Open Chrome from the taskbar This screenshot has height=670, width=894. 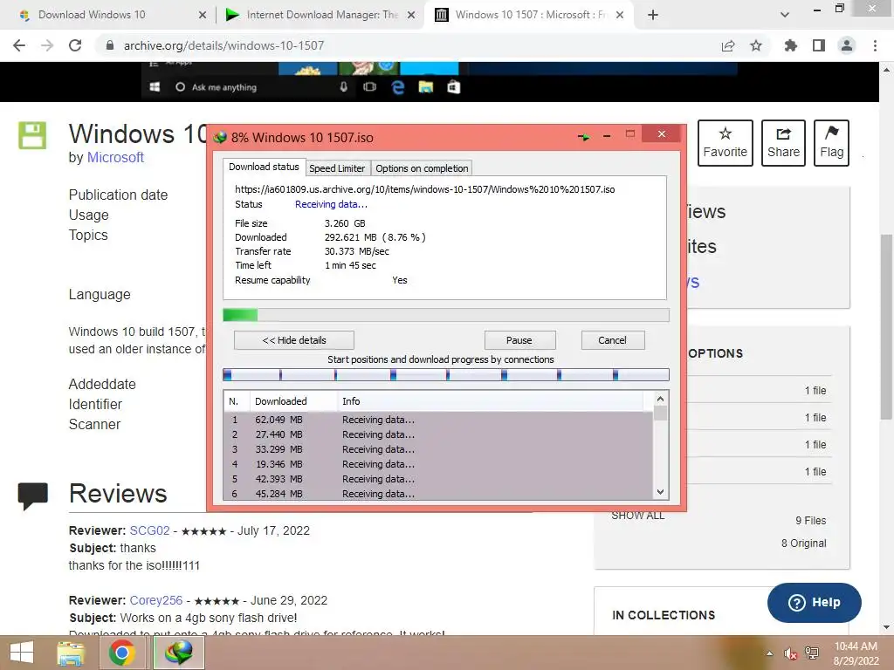coord(121,653)
